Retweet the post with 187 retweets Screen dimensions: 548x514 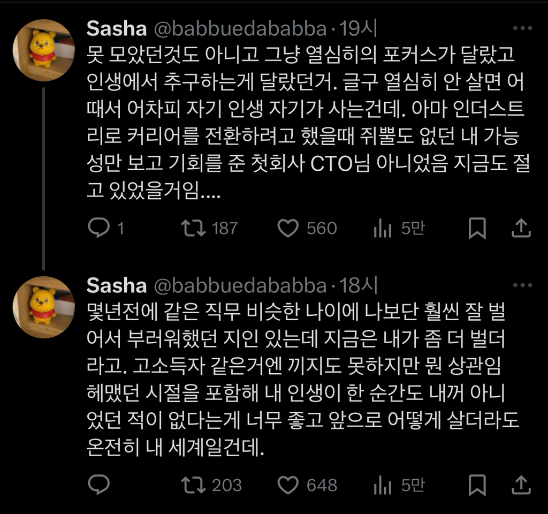[193, 229]
